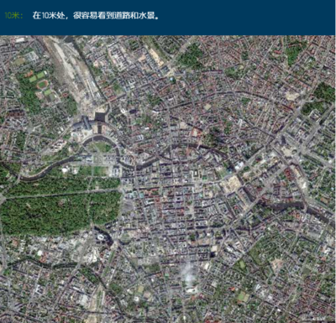Click the red running track sports field
This screenshot has height=323, width=336.
pyautogui.click(x=42, y=84)
